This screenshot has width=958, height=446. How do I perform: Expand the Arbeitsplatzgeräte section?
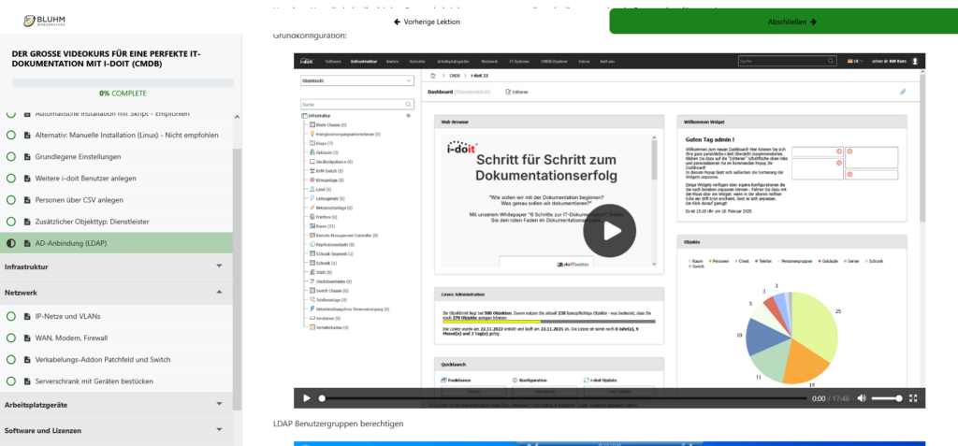[x=219, y=404]
